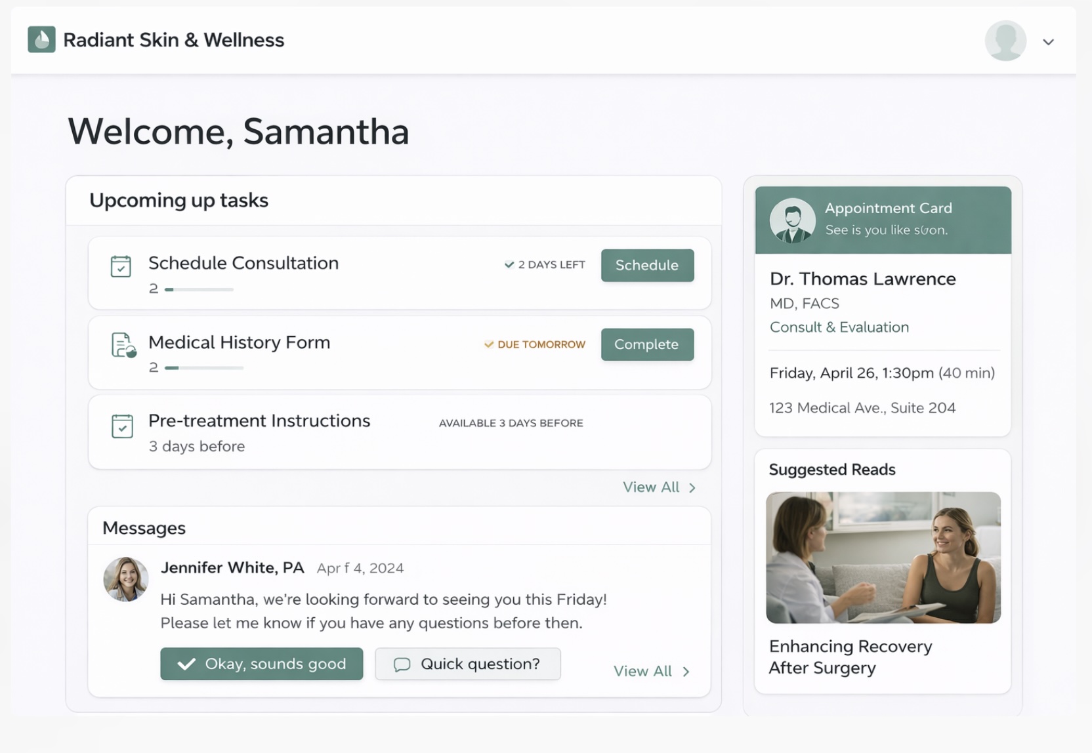Screen dimensions: 1092x753
Task: Complete the Medical History Form
Action: point(647,344)
